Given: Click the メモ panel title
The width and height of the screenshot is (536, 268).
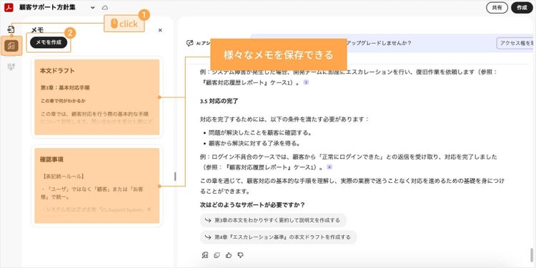Looking at the screenshot, I should tap(37, 30).
